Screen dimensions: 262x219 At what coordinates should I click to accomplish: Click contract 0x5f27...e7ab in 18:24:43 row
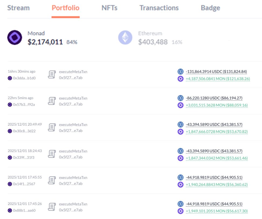[x=71, y=157]
